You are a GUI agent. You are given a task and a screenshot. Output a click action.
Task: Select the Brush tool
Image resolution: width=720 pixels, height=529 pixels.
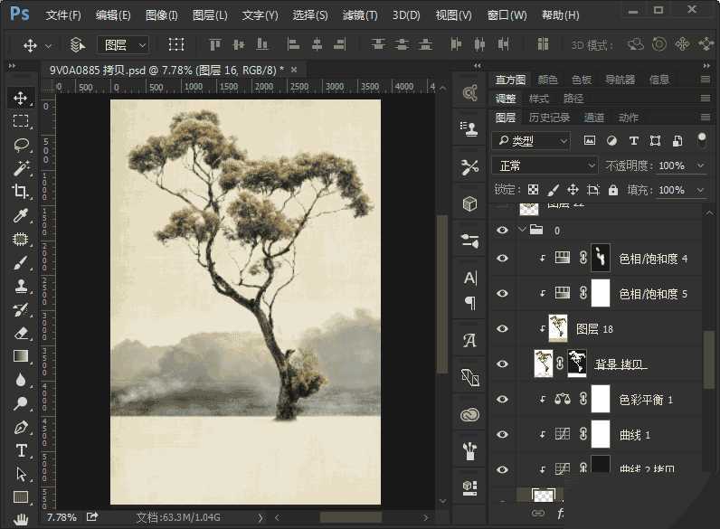[21, 263]
